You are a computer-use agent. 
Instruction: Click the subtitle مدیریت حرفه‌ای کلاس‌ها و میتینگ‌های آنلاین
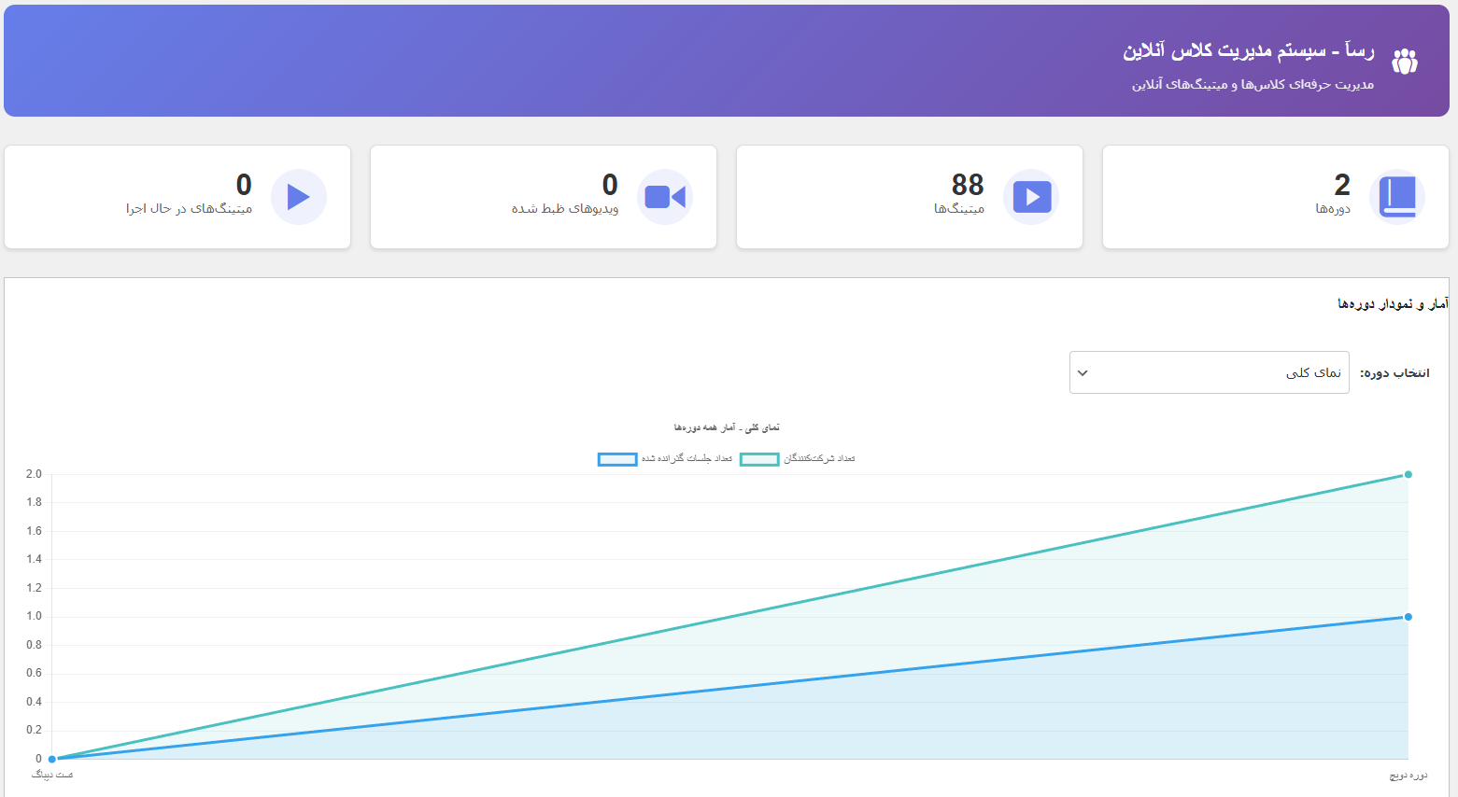click(x=1253, y=85)
